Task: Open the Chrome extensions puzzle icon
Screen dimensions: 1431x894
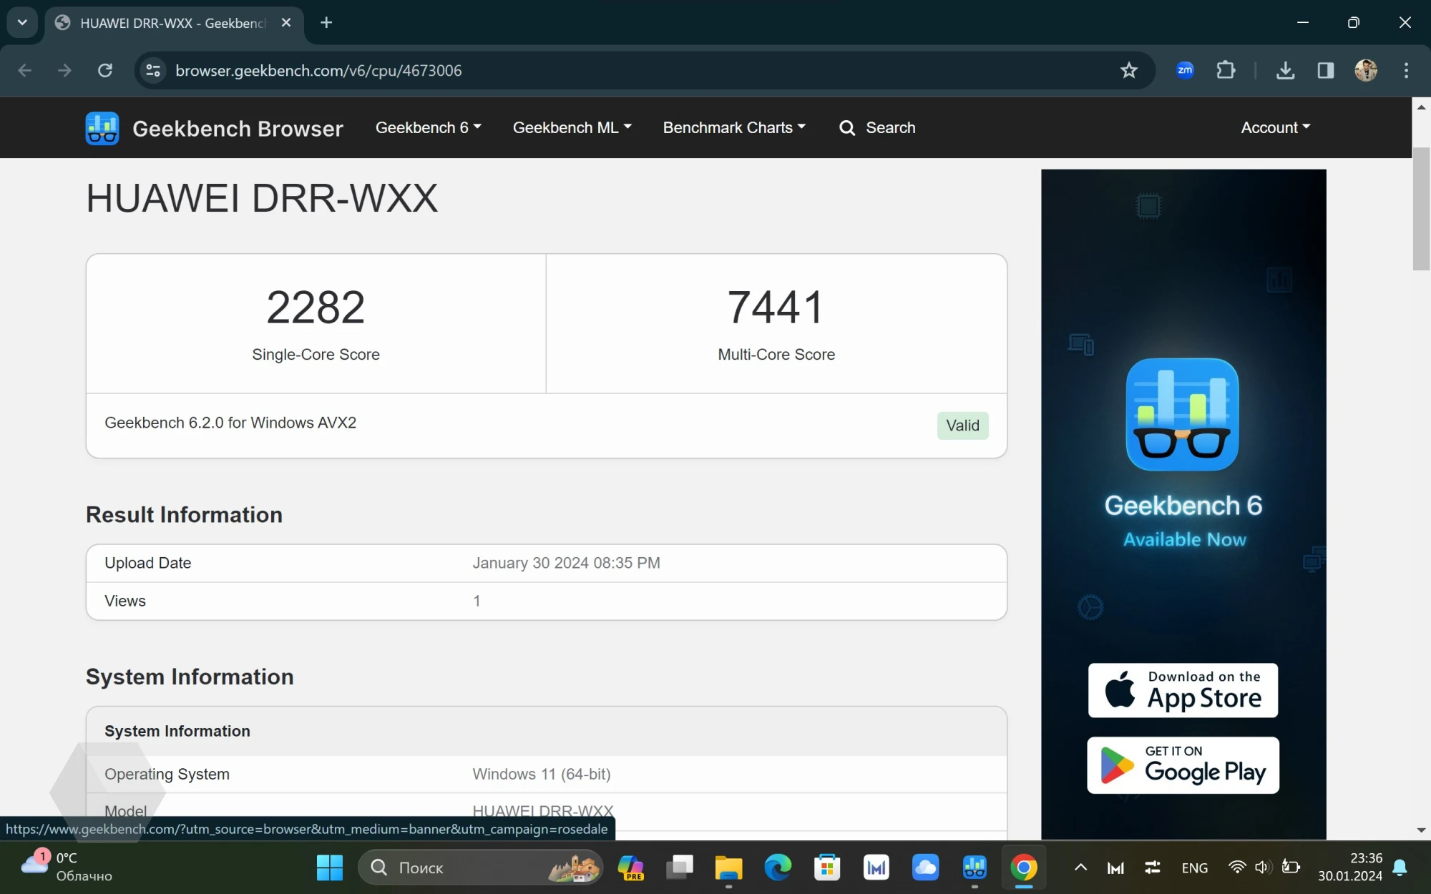Action: coord(1226,70)
